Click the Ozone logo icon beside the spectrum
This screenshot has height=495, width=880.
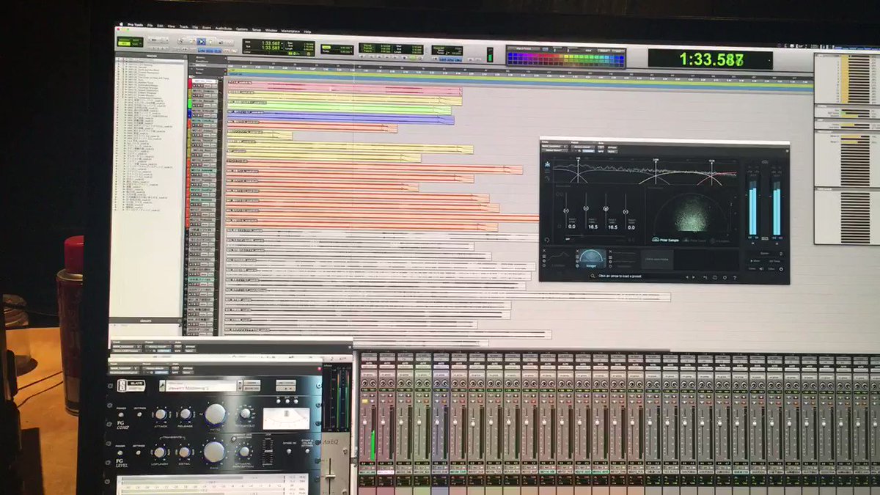547,164
